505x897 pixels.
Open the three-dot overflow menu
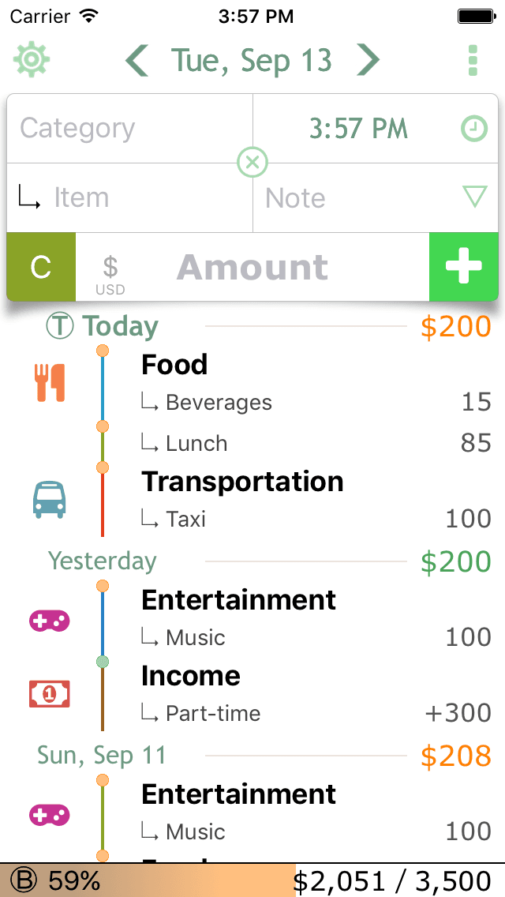(x=473, y=59)
